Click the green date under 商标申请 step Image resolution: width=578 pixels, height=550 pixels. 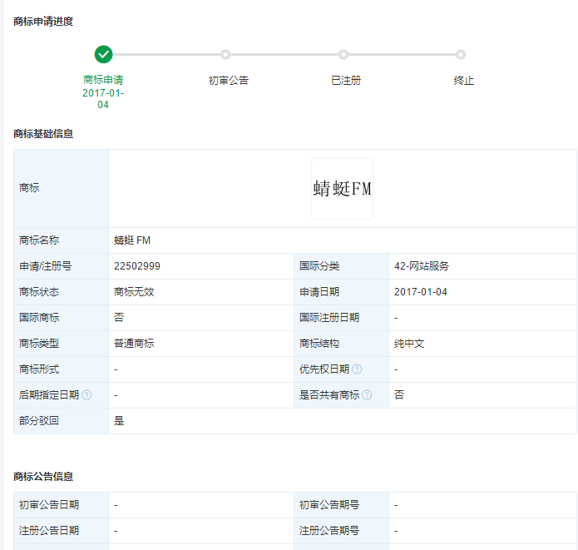(x=103, y=99)
